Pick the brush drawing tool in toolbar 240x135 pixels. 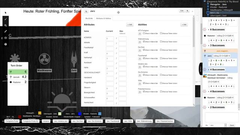[6, 19]
